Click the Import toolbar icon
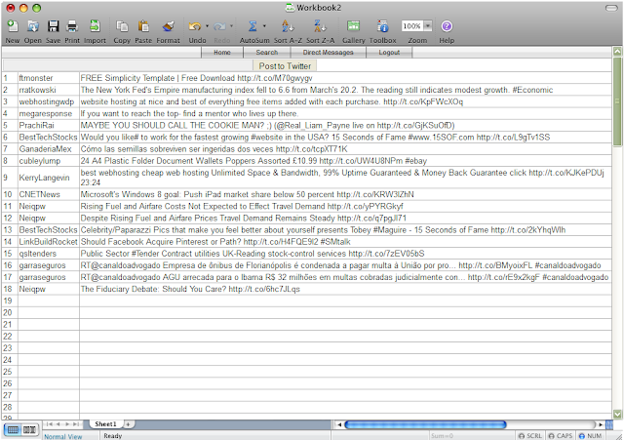This screenshot has height=440, width=624. point(95,26)
